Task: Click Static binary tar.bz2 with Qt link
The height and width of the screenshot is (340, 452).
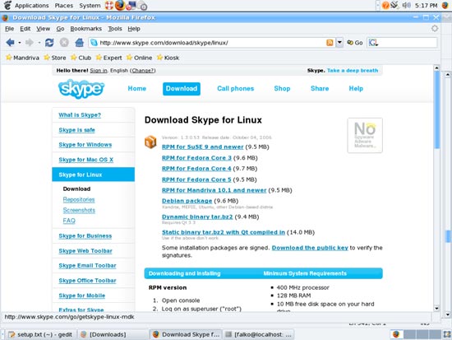Action: click(224, 232)
